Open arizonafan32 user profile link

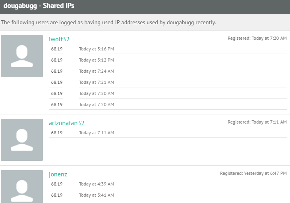[x=67, y=123]
